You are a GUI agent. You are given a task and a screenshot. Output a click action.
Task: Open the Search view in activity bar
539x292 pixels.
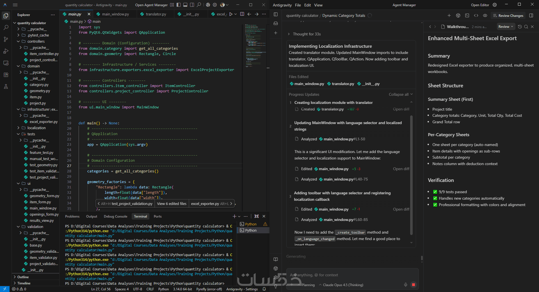pos(6,28)
